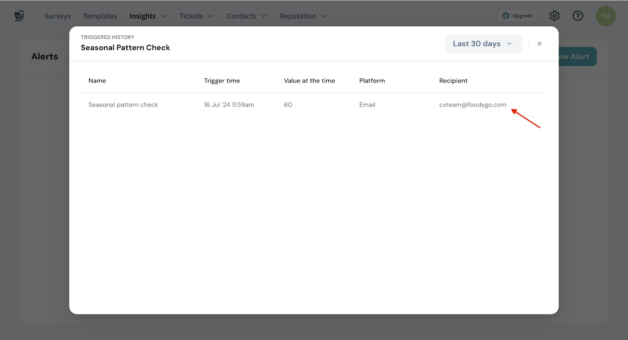Click the cxteam@foodygo.com recipient
This screenshot has height=340, width=628.
(473, 105)
